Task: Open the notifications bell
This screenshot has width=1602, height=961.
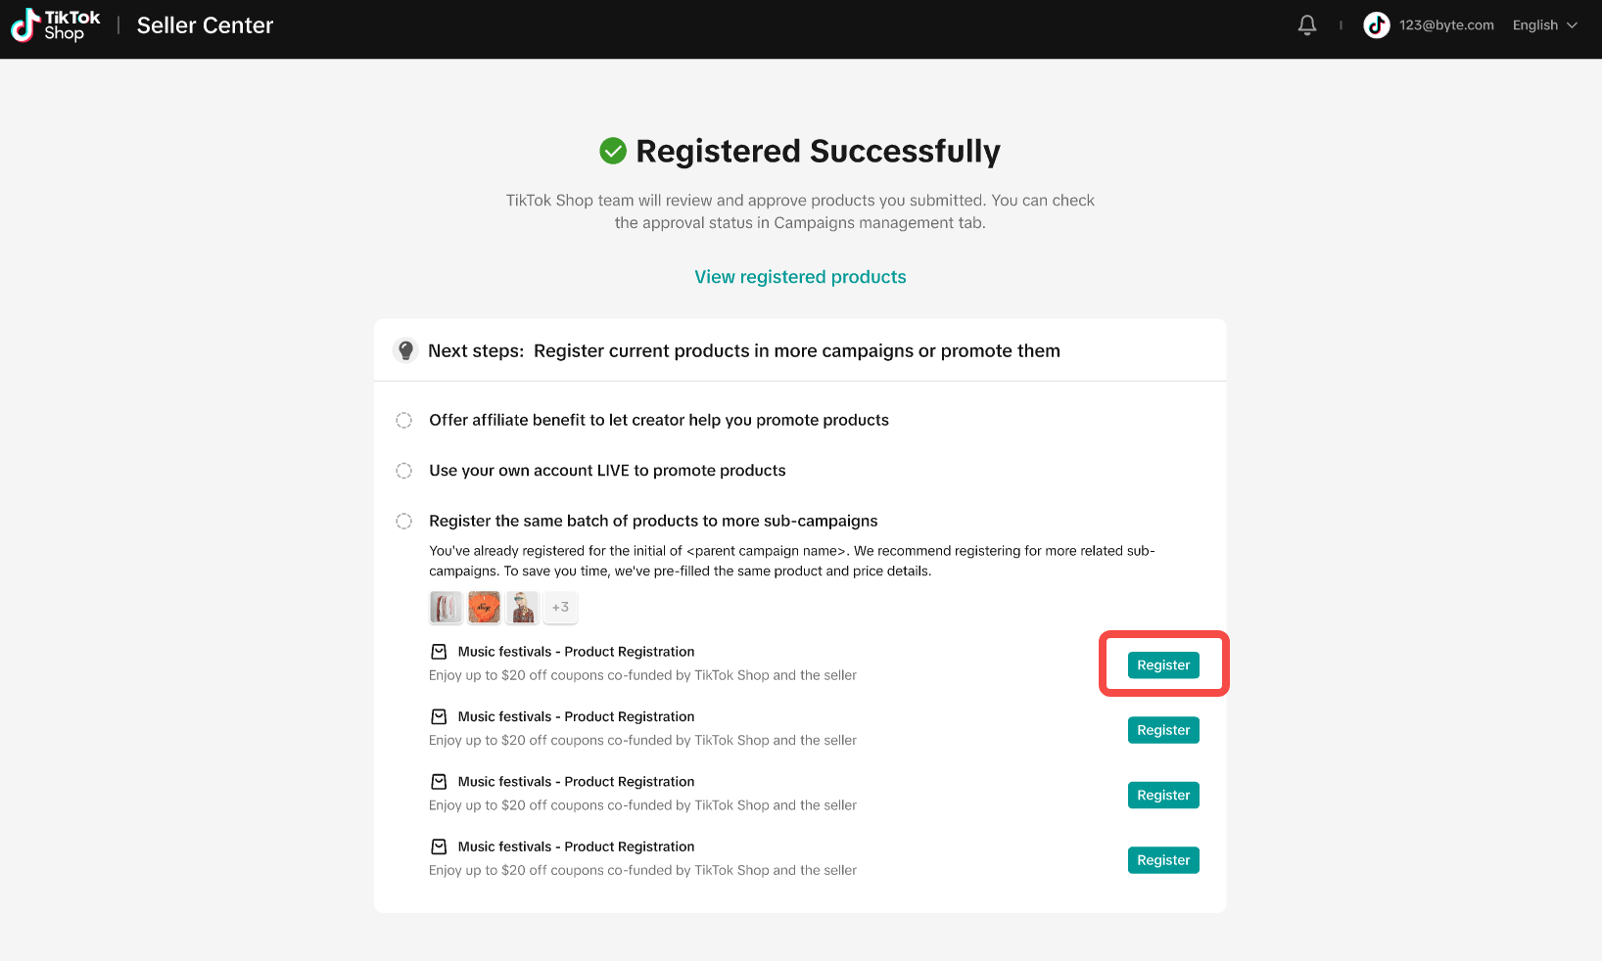Action: (x=1307, y=25)
